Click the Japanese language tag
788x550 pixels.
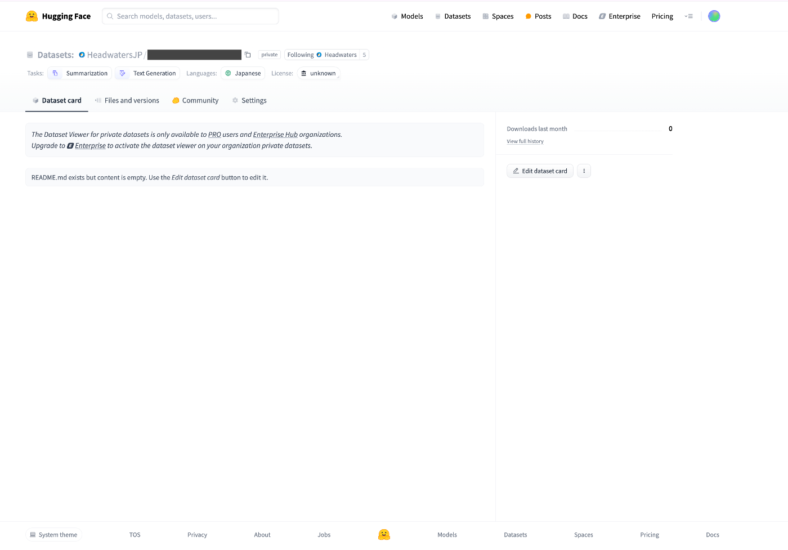[x=243, y=73]
